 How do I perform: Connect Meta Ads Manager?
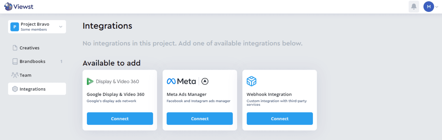pos(200,119)
